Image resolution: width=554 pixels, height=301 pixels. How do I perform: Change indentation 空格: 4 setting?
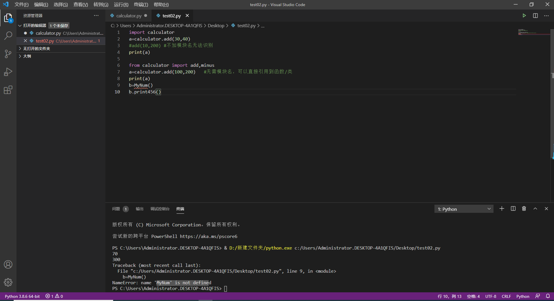click(473, 296)
